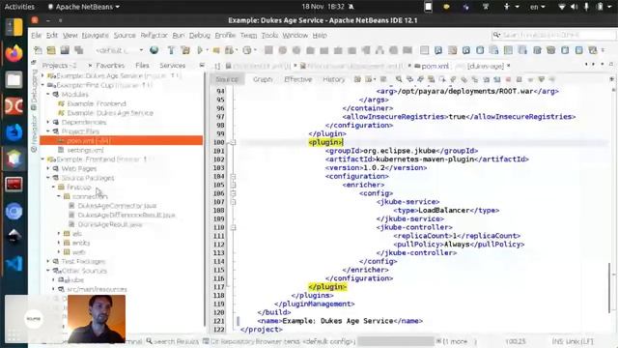The width and height of the screenshot is (618, 348).
Task: Open the Refactor menu
Action: coord(154,35)
